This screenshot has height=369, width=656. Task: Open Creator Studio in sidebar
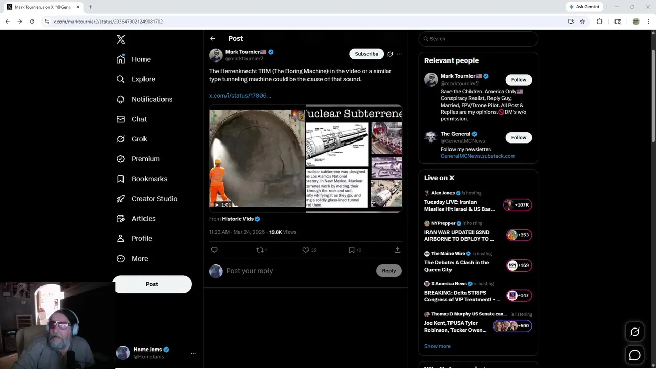[x=147, y=199]
